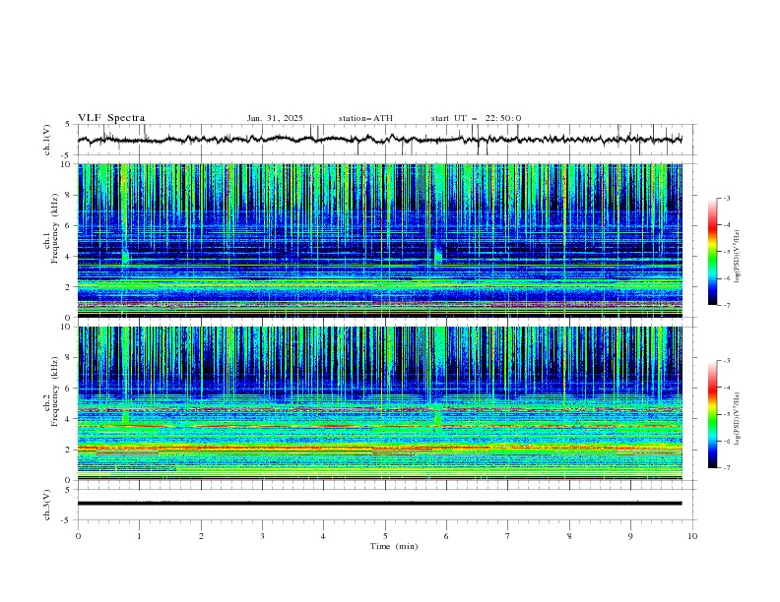Click the 'VLF Spectra' title text

[111, 118]
